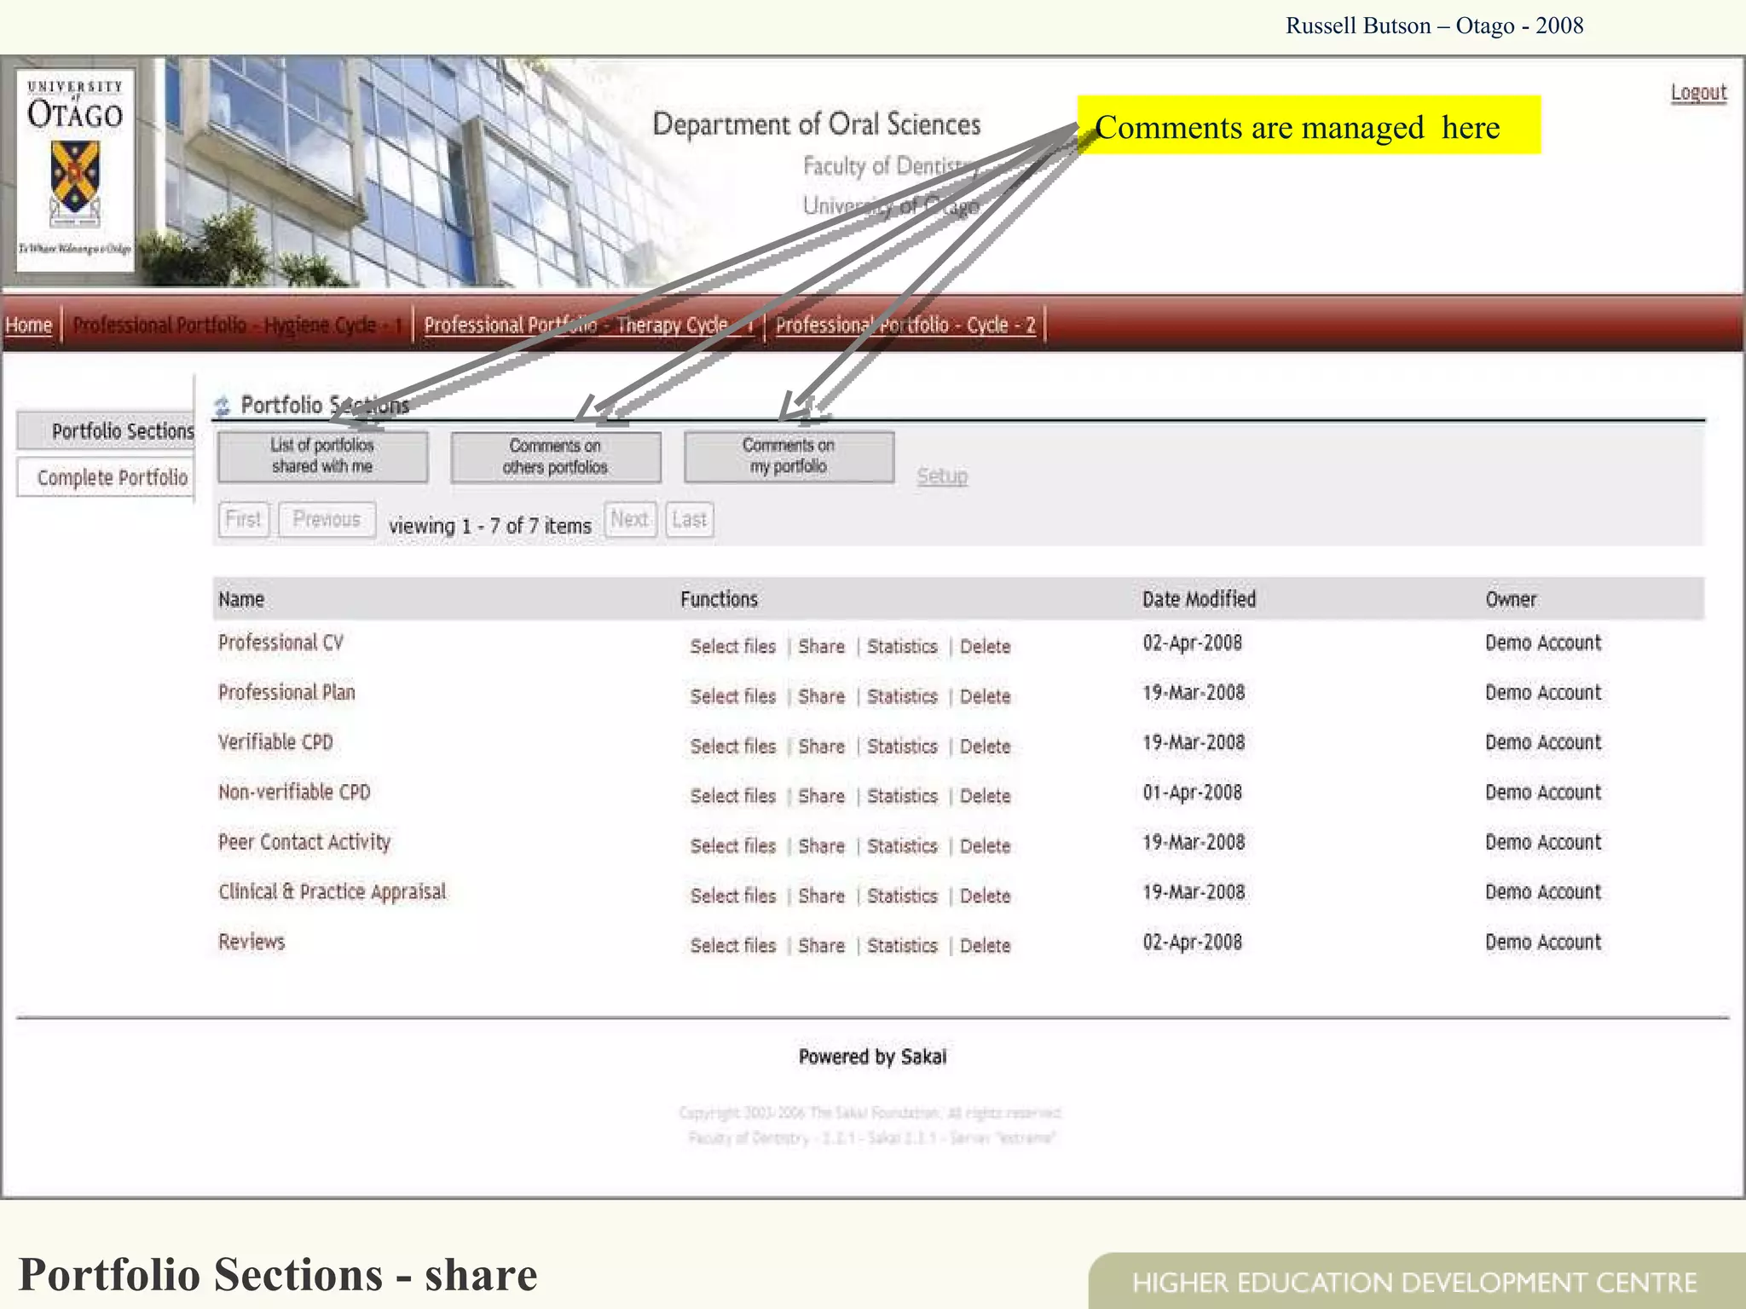Open Clinical & Practice Appraisal section

click(x=332, y=891)
